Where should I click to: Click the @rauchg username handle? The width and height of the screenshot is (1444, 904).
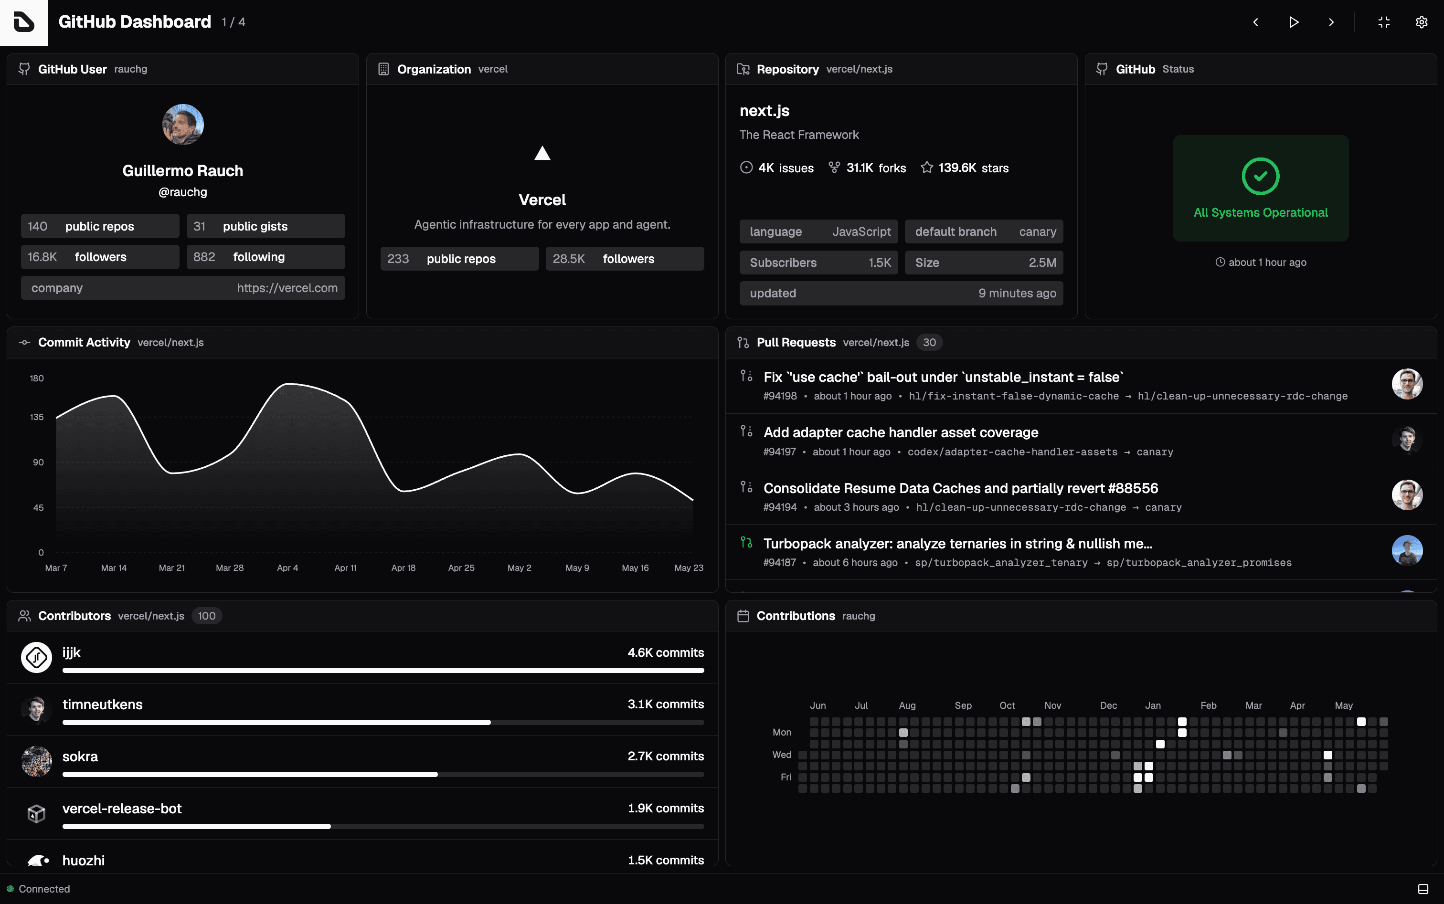tap(183, 192)
